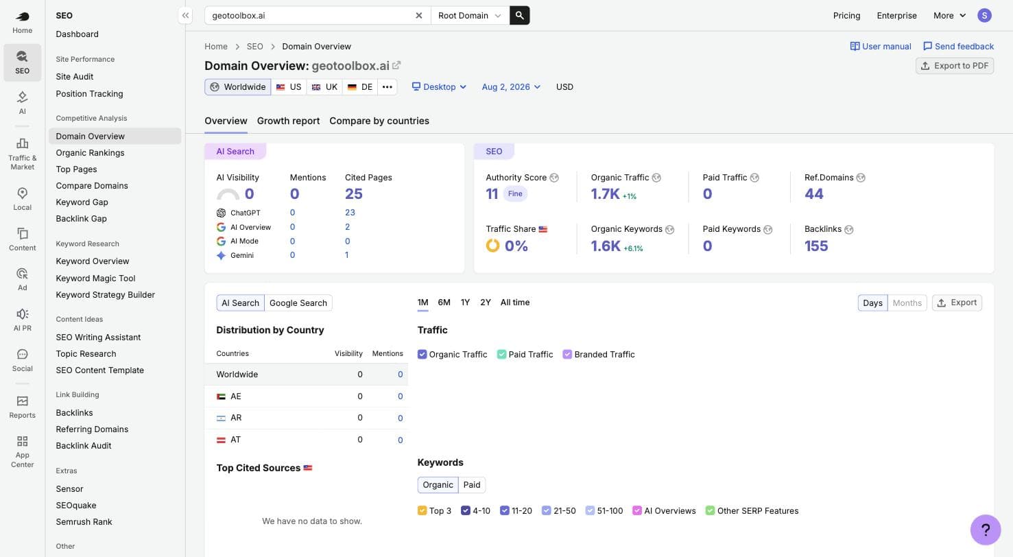Toggle the 21-50 keywords checkbox
The image size is (1013, 557).
pyautogui.click(x=547, y=511)
